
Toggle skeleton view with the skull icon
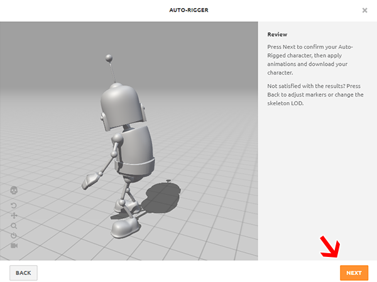[14, 191]
